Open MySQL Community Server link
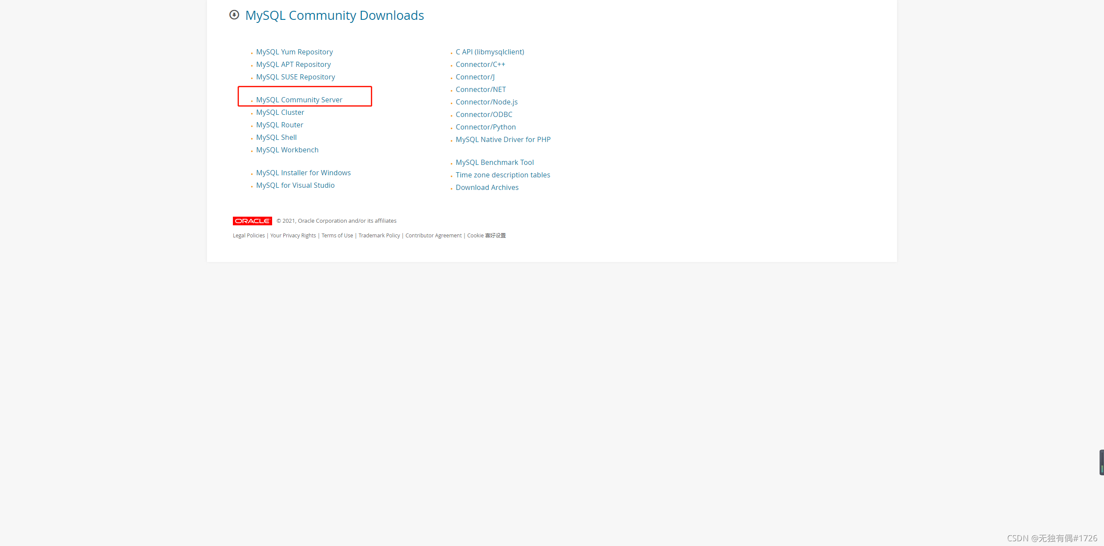The height and width of the screenshot is (546, 1104). (x=299, y=100)
